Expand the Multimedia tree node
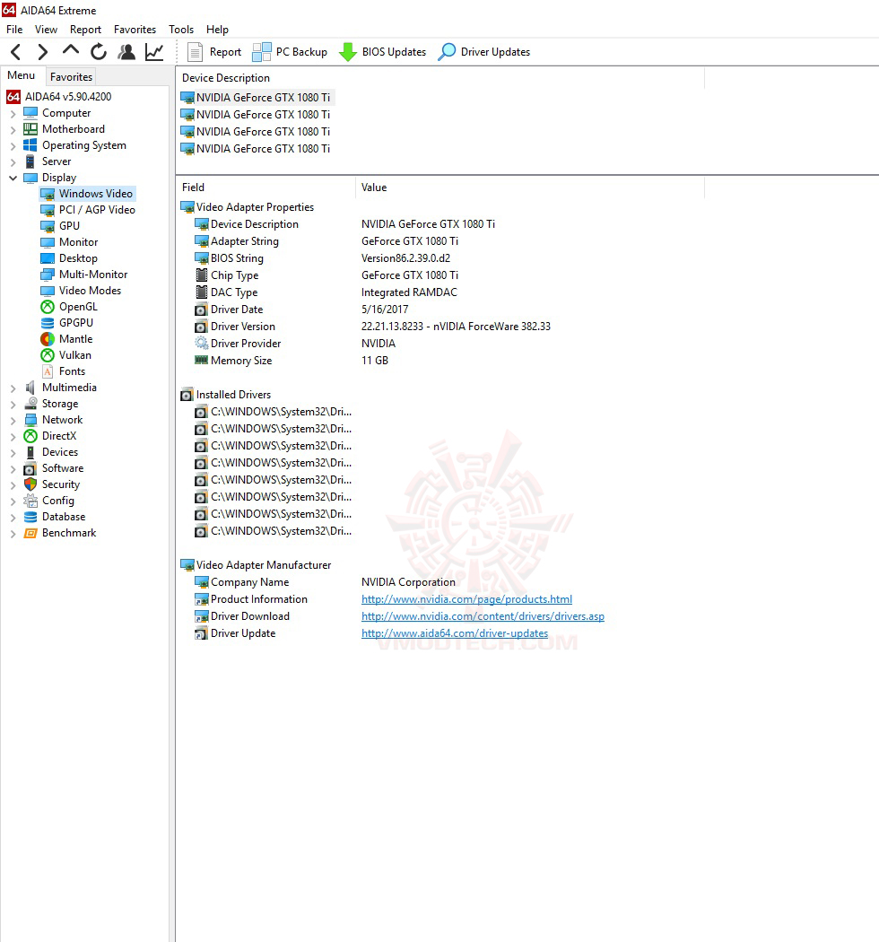879x942 pixels. click(13, 388)
